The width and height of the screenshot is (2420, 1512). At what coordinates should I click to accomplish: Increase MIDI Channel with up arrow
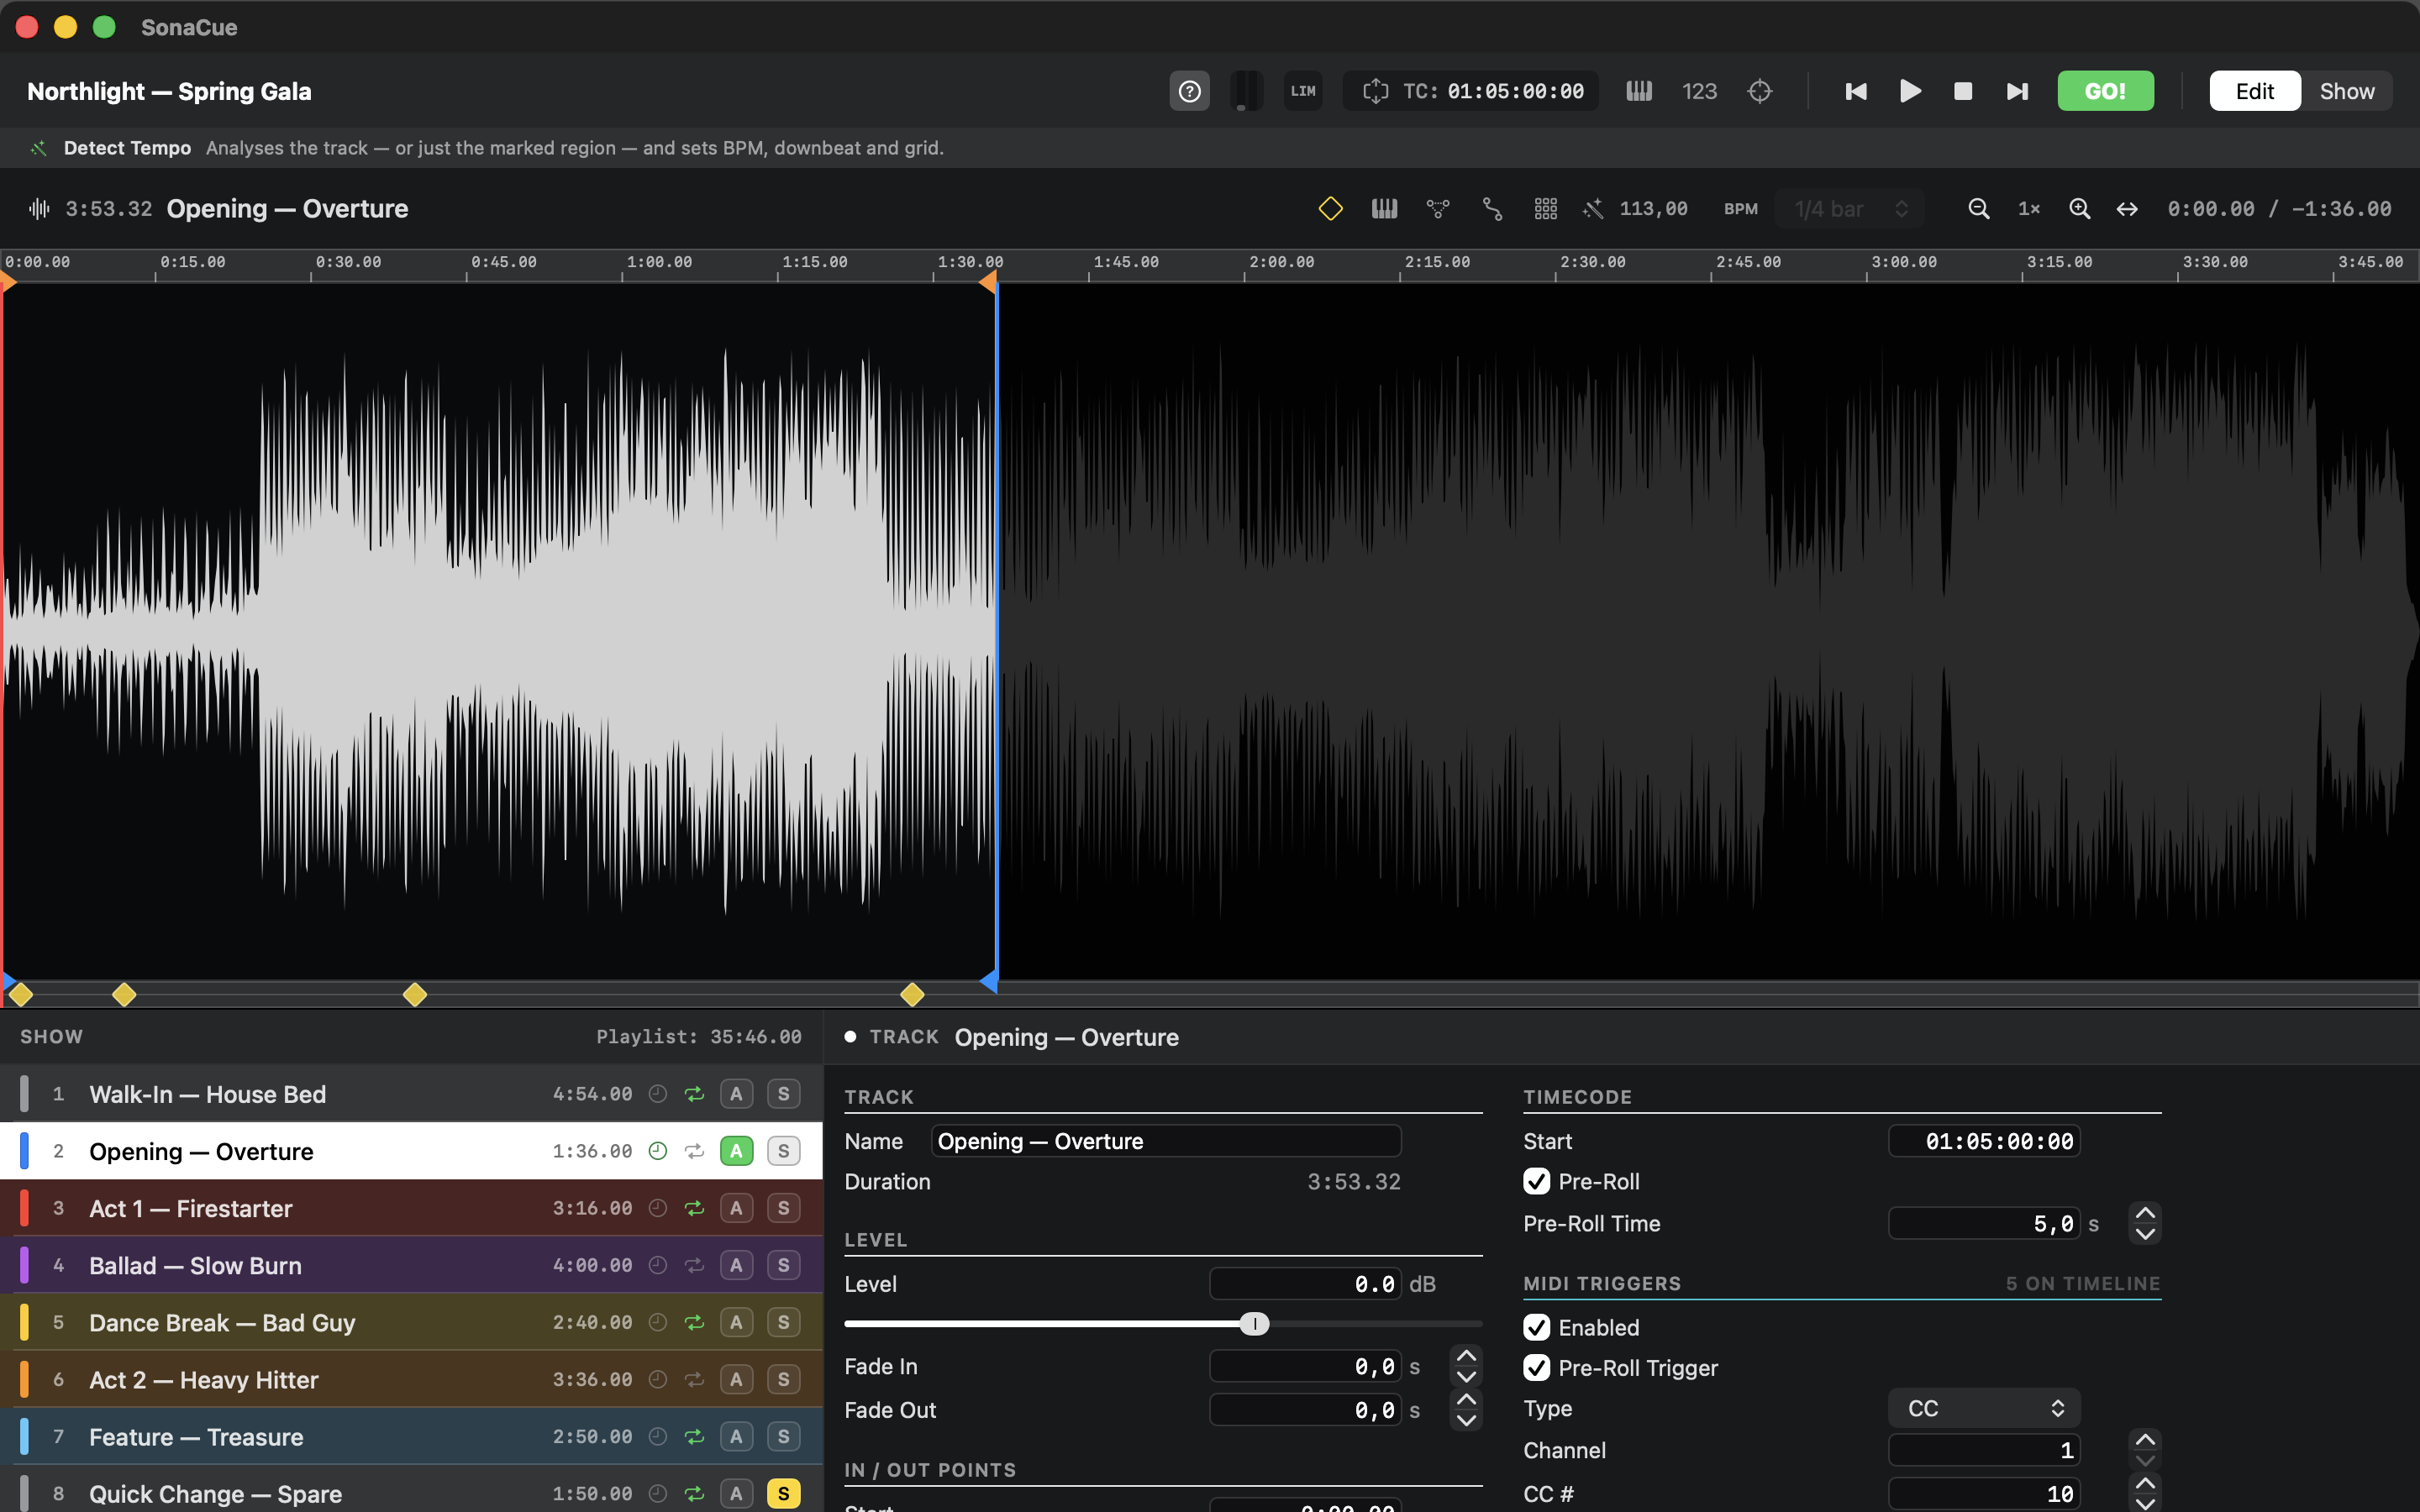2144,1440
